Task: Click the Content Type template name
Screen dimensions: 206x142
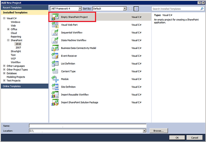Action: [68, 71]
